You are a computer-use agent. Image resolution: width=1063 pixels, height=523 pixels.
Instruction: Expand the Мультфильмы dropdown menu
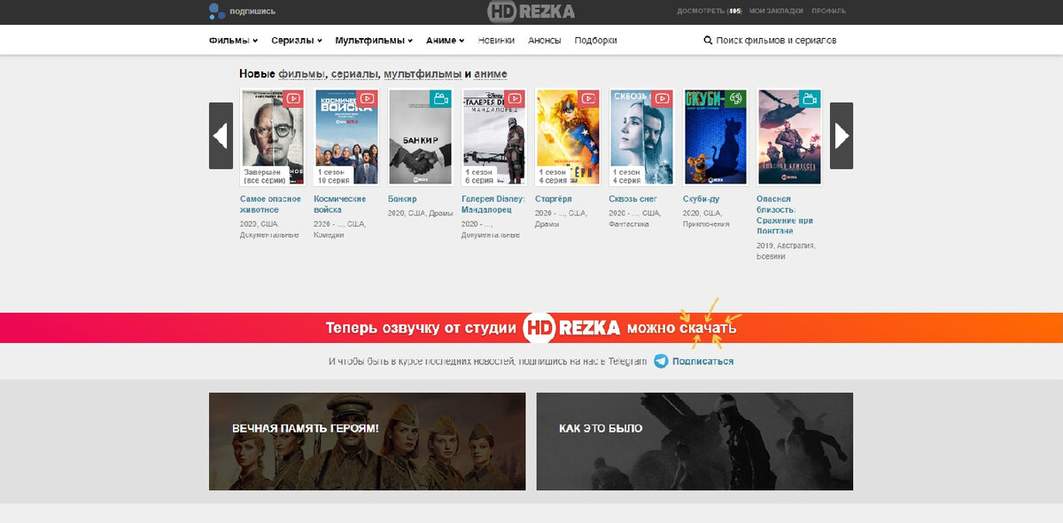tap(374, 40)
